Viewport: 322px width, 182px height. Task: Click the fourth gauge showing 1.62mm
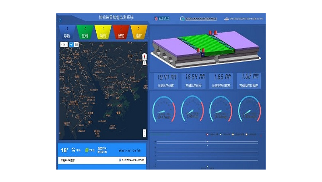tap(250, 109)
